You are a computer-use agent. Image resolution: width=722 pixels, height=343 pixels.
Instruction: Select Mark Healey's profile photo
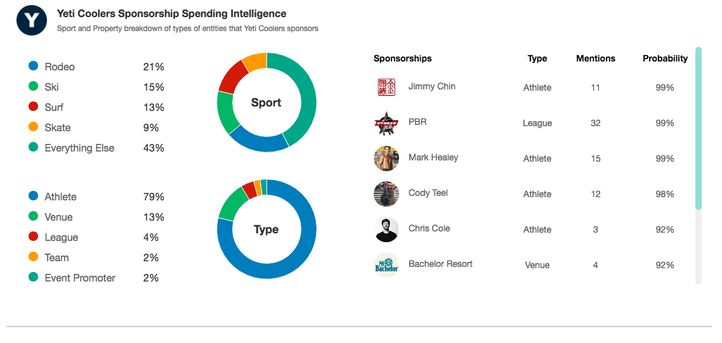pos(386,159)
